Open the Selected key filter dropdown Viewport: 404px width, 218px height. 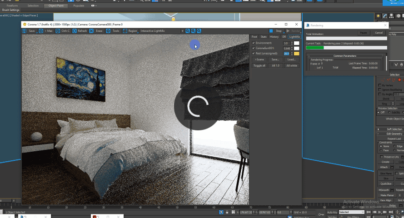(x=351, y=212)
